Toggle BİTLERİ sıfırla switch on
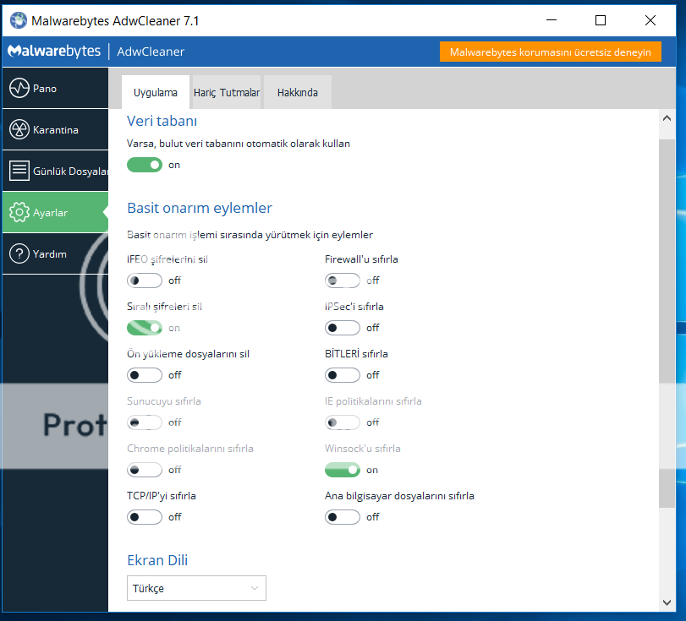This screenshot has height=621, width=686. pyautogui.click(x=343, y=375)
